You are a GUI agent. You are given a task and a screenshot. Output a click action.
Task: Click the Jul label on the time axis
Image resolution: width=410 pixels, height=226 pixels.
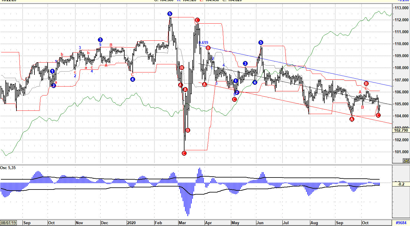click(x=286, y=223)
